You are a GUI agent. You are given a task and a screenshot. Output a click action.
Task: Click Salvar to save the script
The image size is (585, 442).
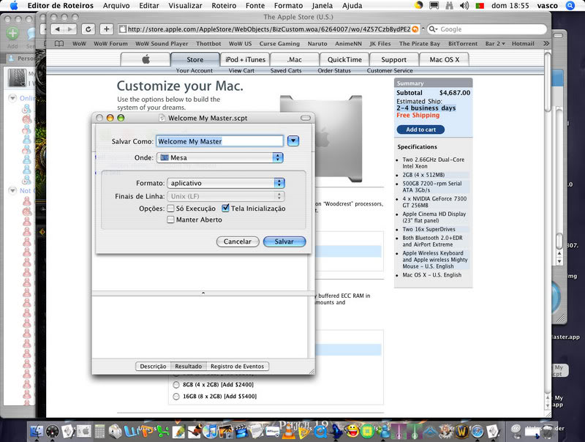[284, 241]
